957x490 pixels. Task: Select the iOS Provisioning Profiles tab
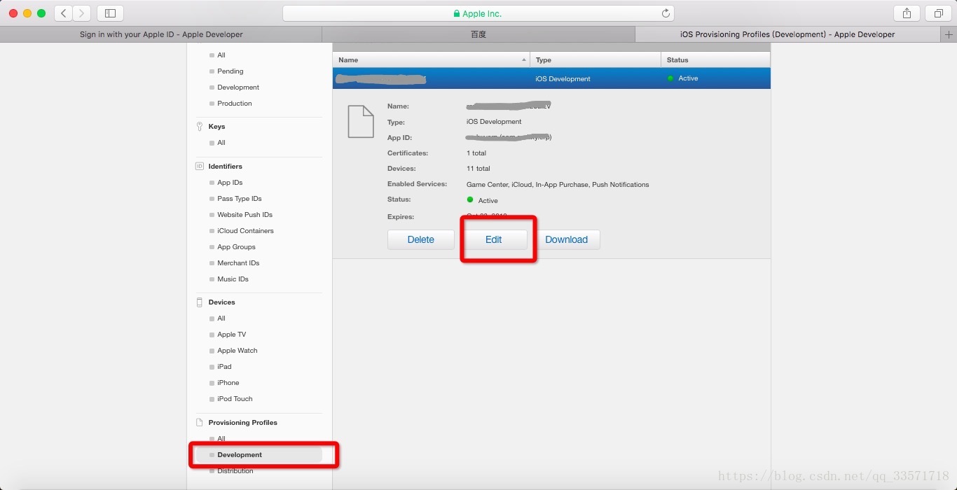[787, 34]
